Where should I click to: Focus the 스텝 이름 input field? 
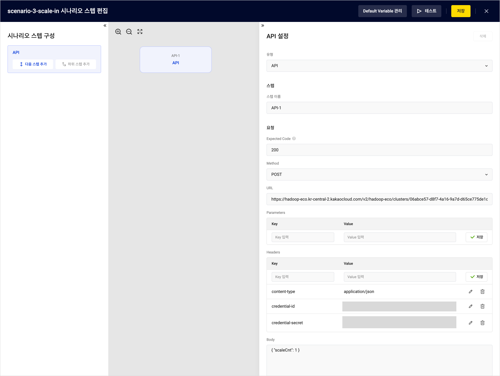[x=379, y=108]
